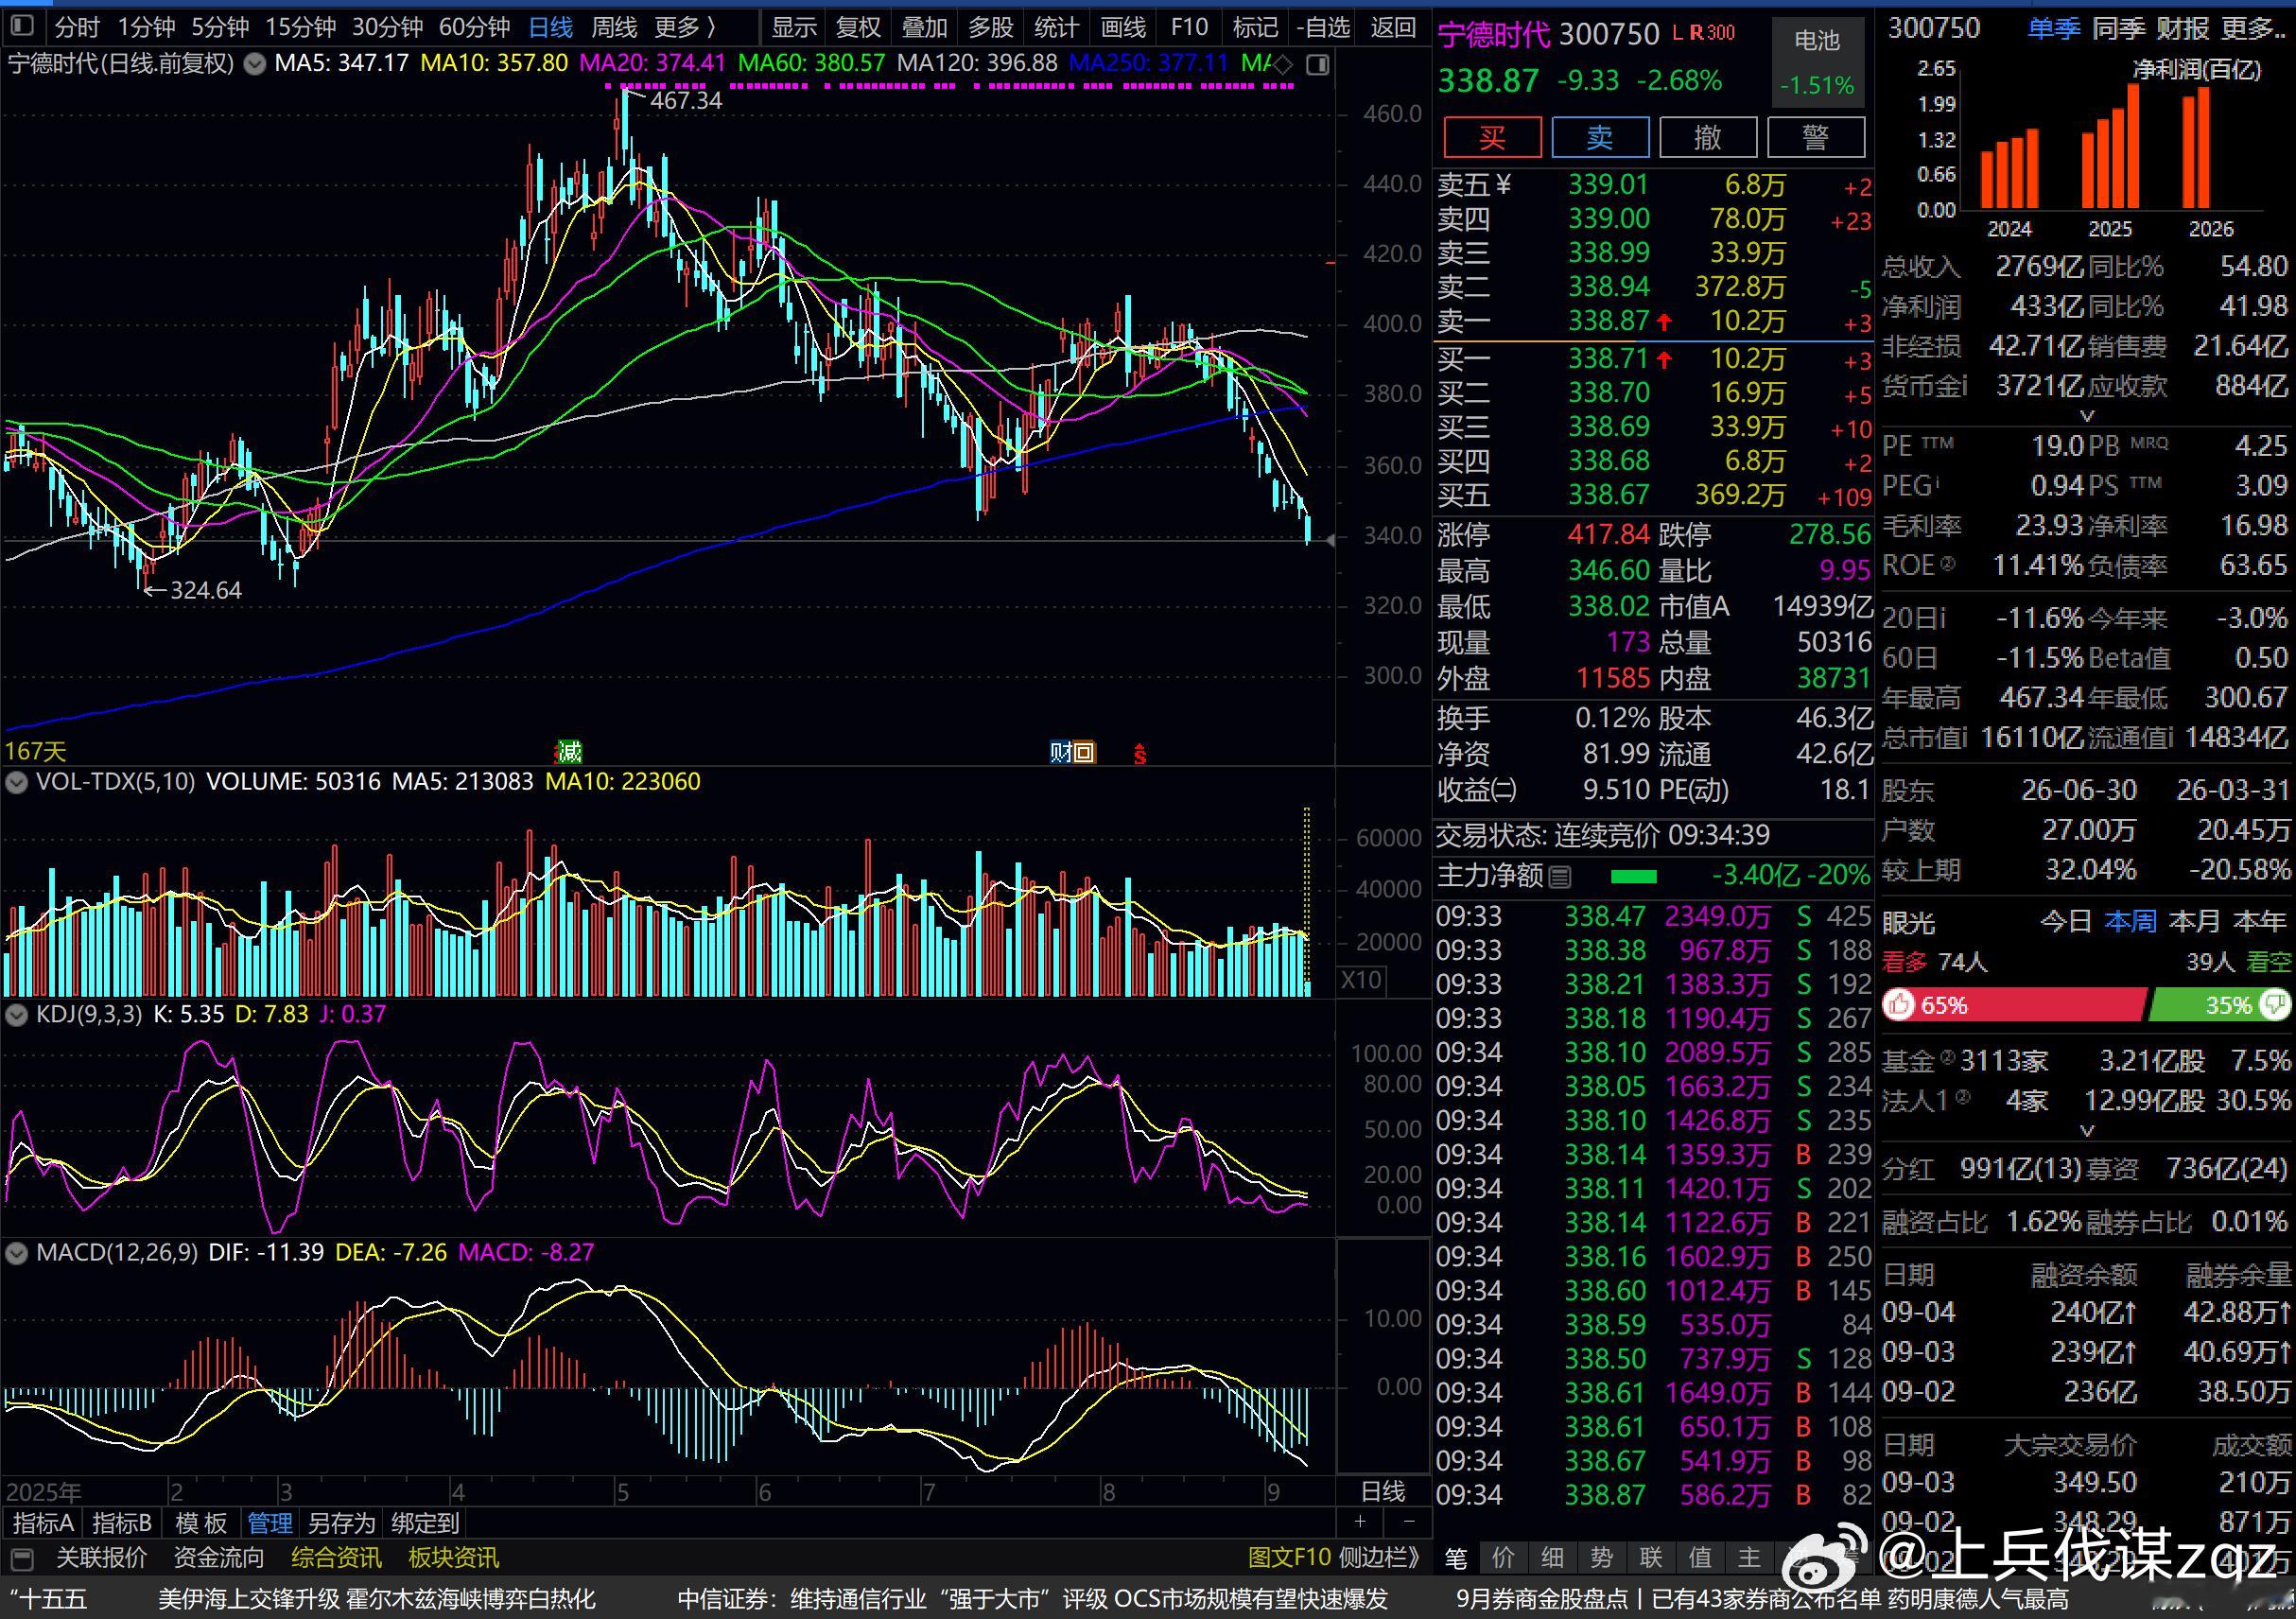Click the red up arrow beside 卖一 price
The image size is (2296, 1619).
coord(1664,322)
